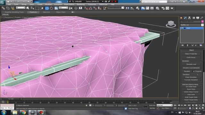
Task: Click the Unlink Selection tool
Action: click(8, 8)
